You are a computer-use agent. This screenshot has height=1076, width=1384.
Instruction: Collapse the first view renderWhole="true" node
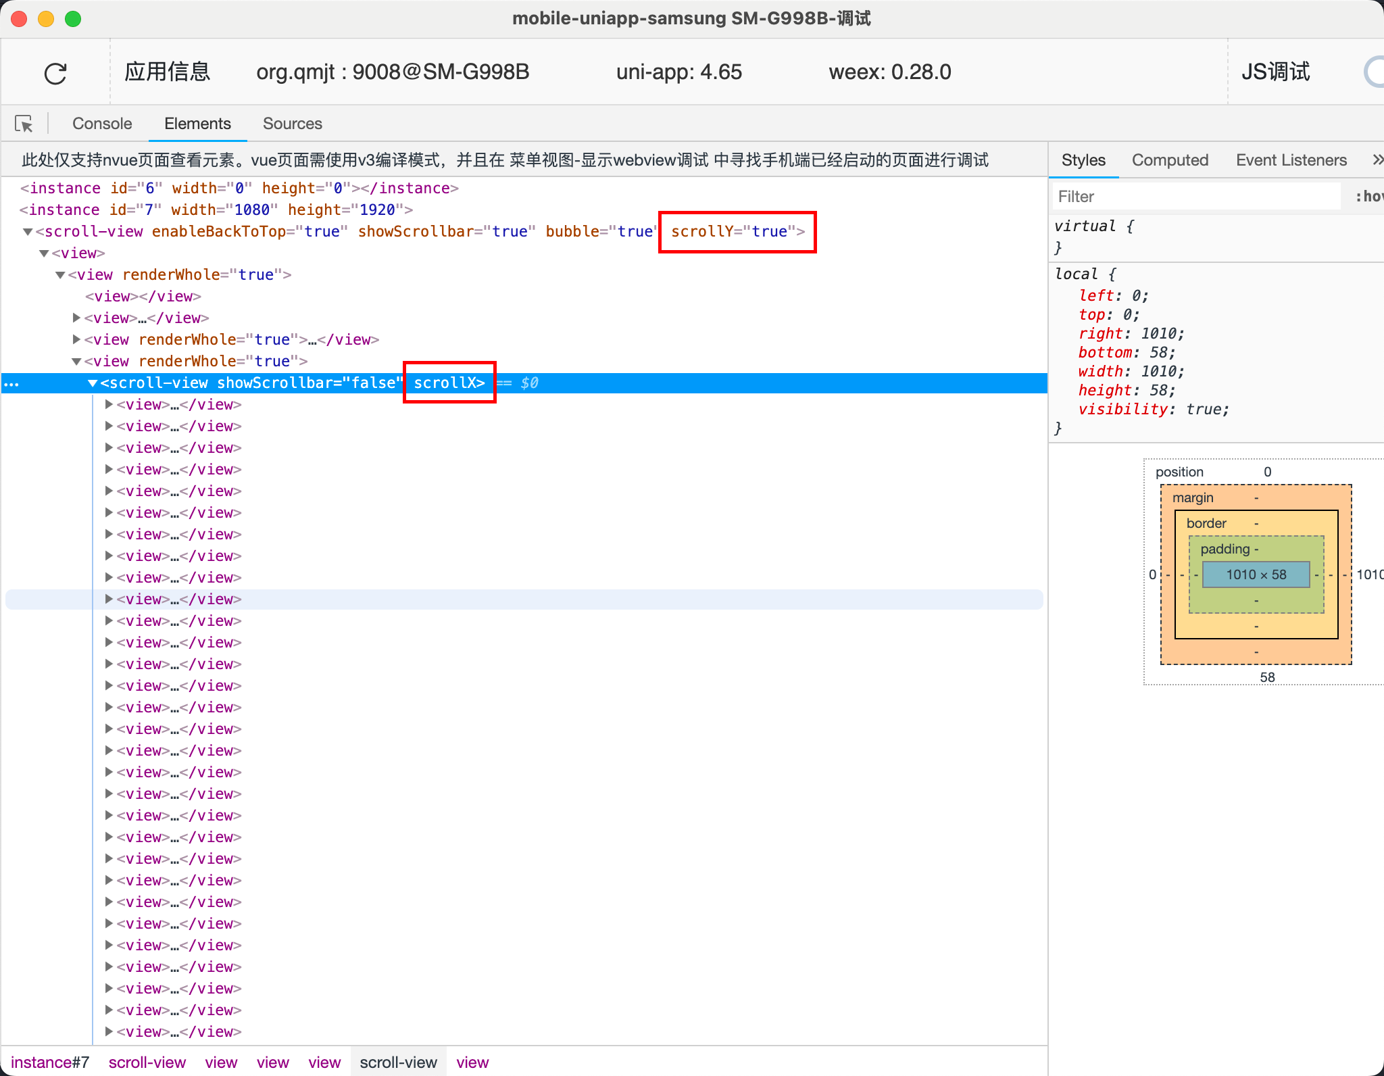click(60, 275)
